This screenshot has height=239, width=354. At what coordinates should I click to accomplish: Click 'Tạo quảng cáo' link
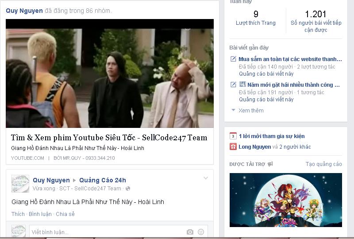(323, 164)
